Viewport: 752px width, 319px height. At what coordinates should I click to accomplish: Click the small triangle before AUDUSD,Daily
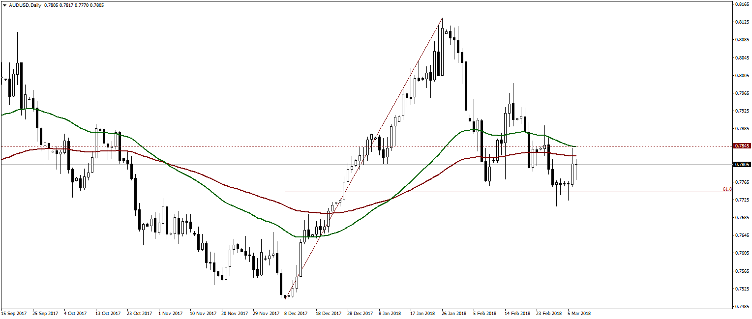4,5
